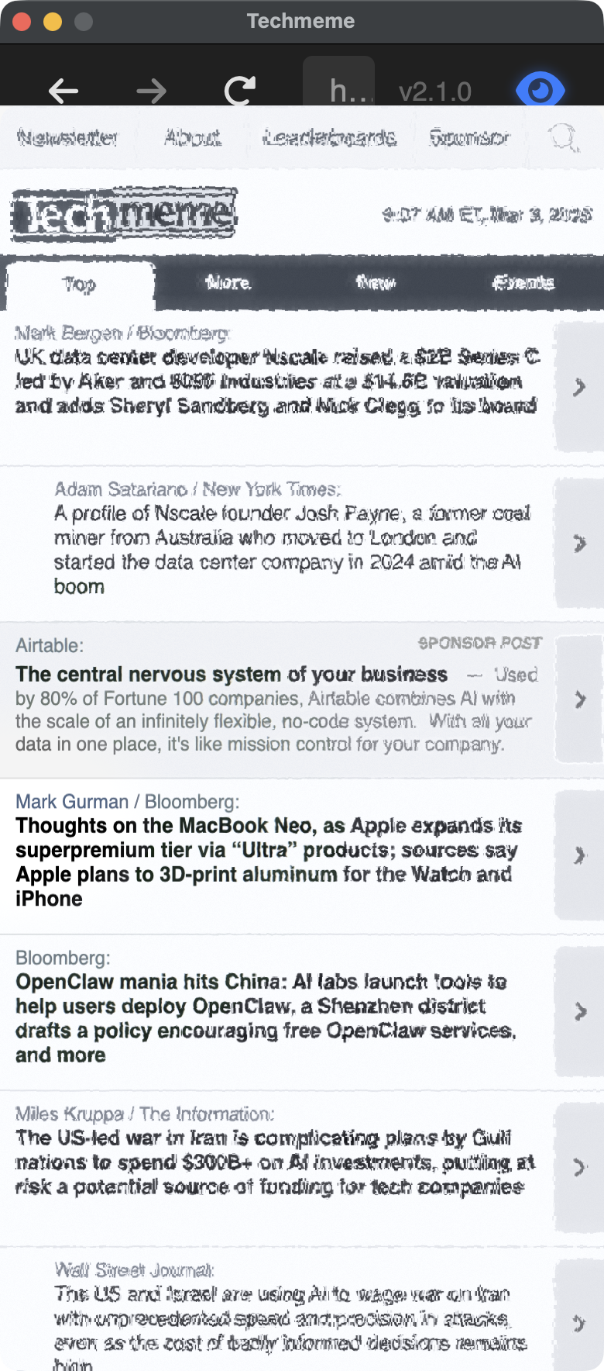
Task: Open search with the magnifying glass icon
Action: [563, 138]
